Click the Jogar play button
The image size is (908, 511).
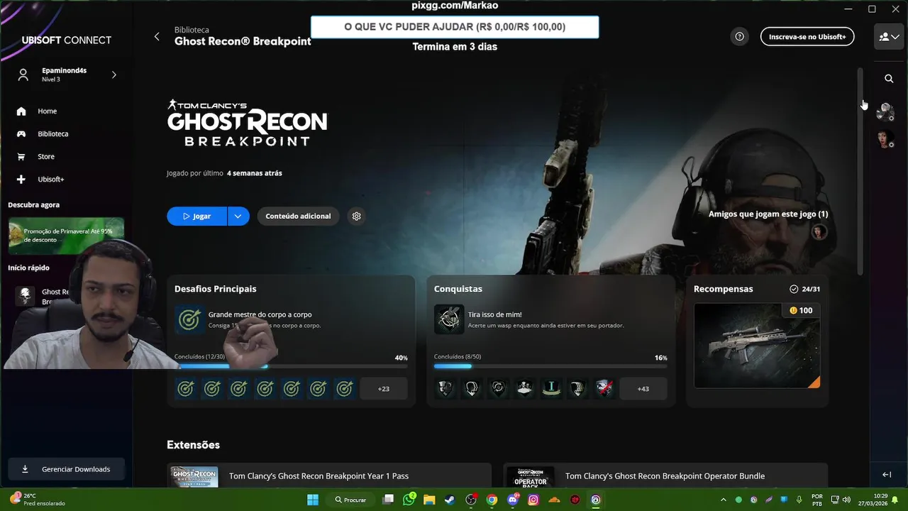196,216
